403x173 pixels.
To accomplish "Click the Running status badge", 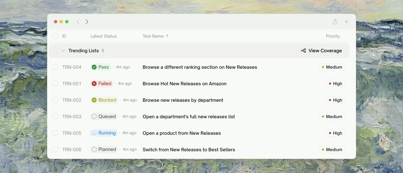I will 104,133.
